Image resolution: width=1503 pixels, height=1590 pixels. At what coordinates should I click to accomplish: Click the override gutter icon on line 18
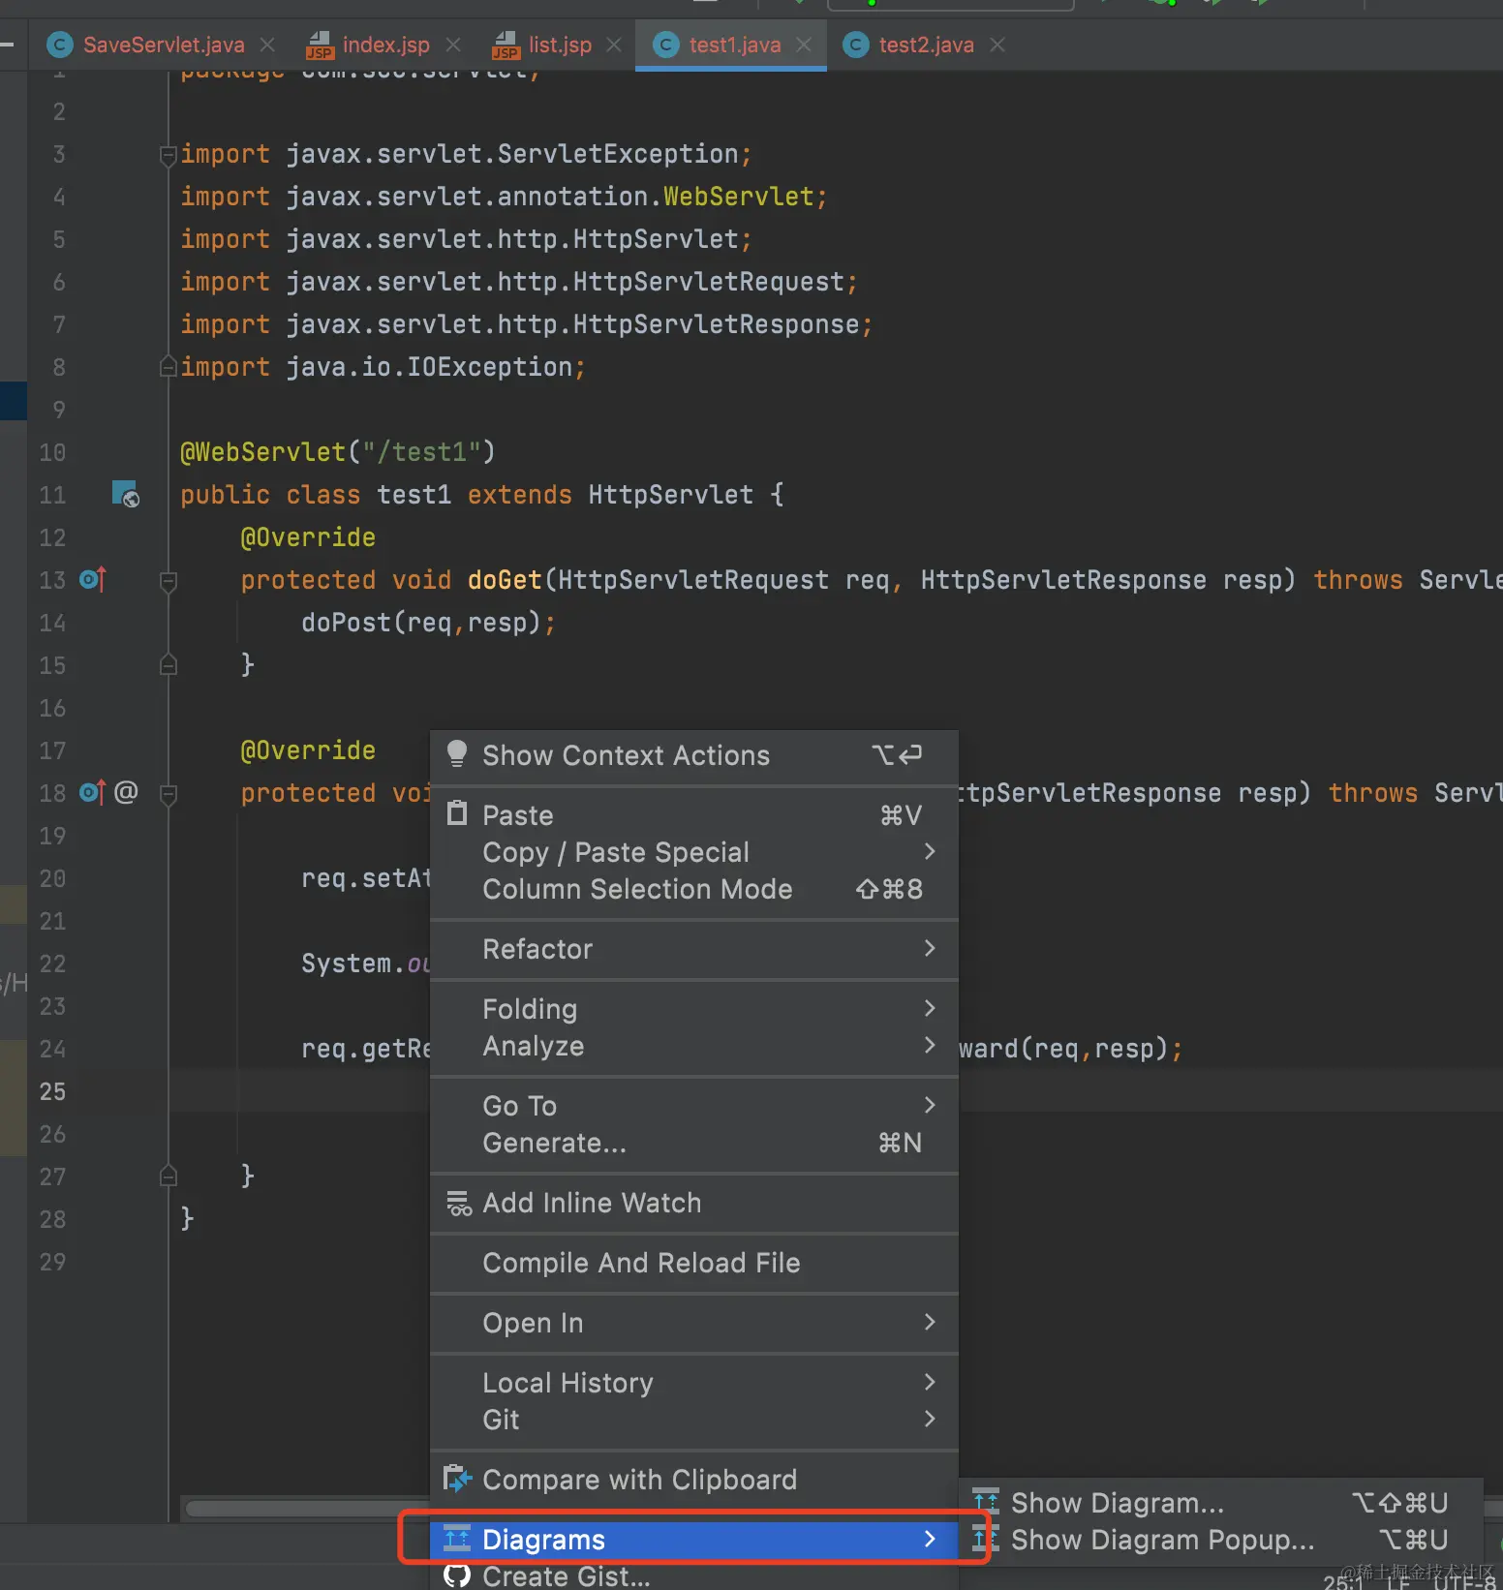pos(92,792)
